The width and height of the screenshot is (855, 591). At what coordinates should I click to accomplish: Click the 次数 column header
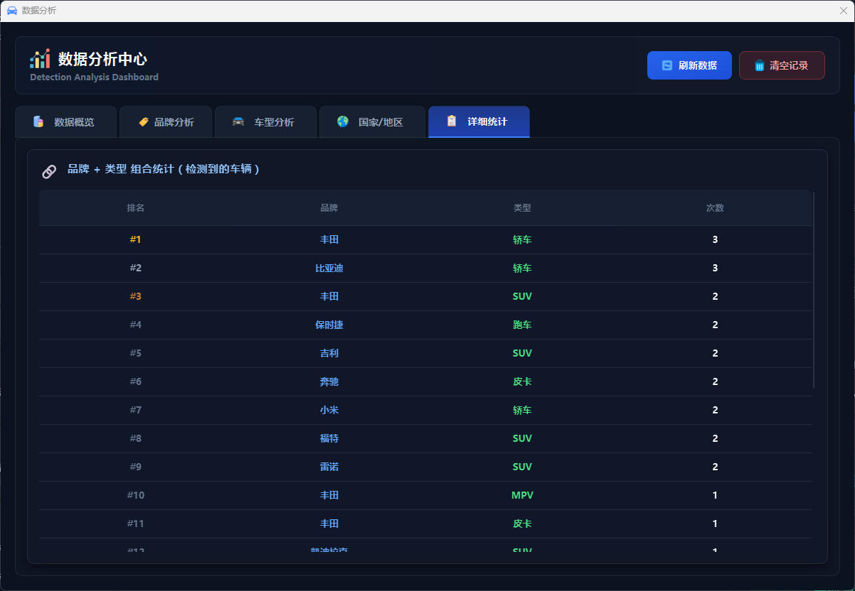tap(715, 208)
